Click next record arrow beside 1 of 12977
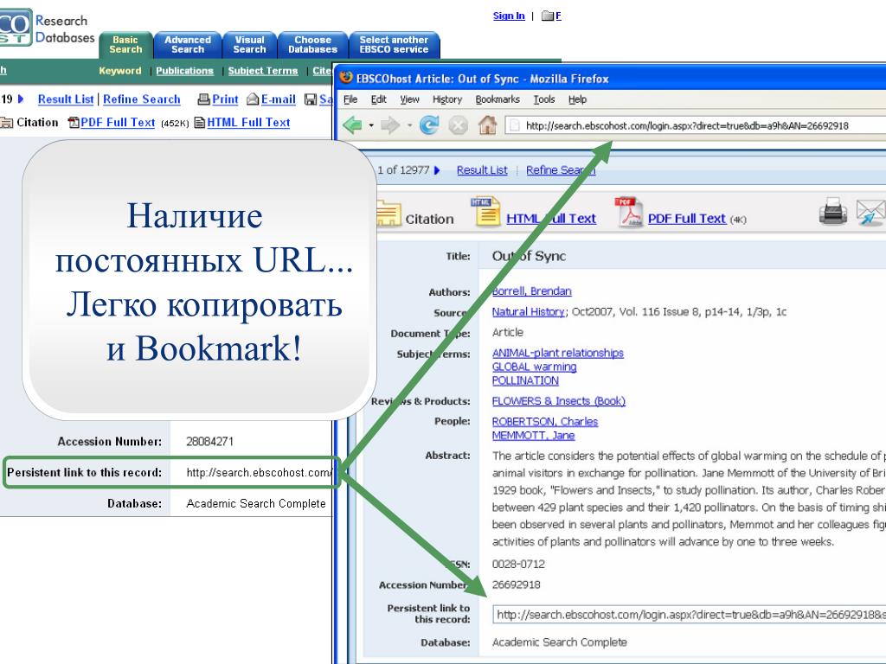The height and width of the screenshot is (664, 886). tap(437, 170)
